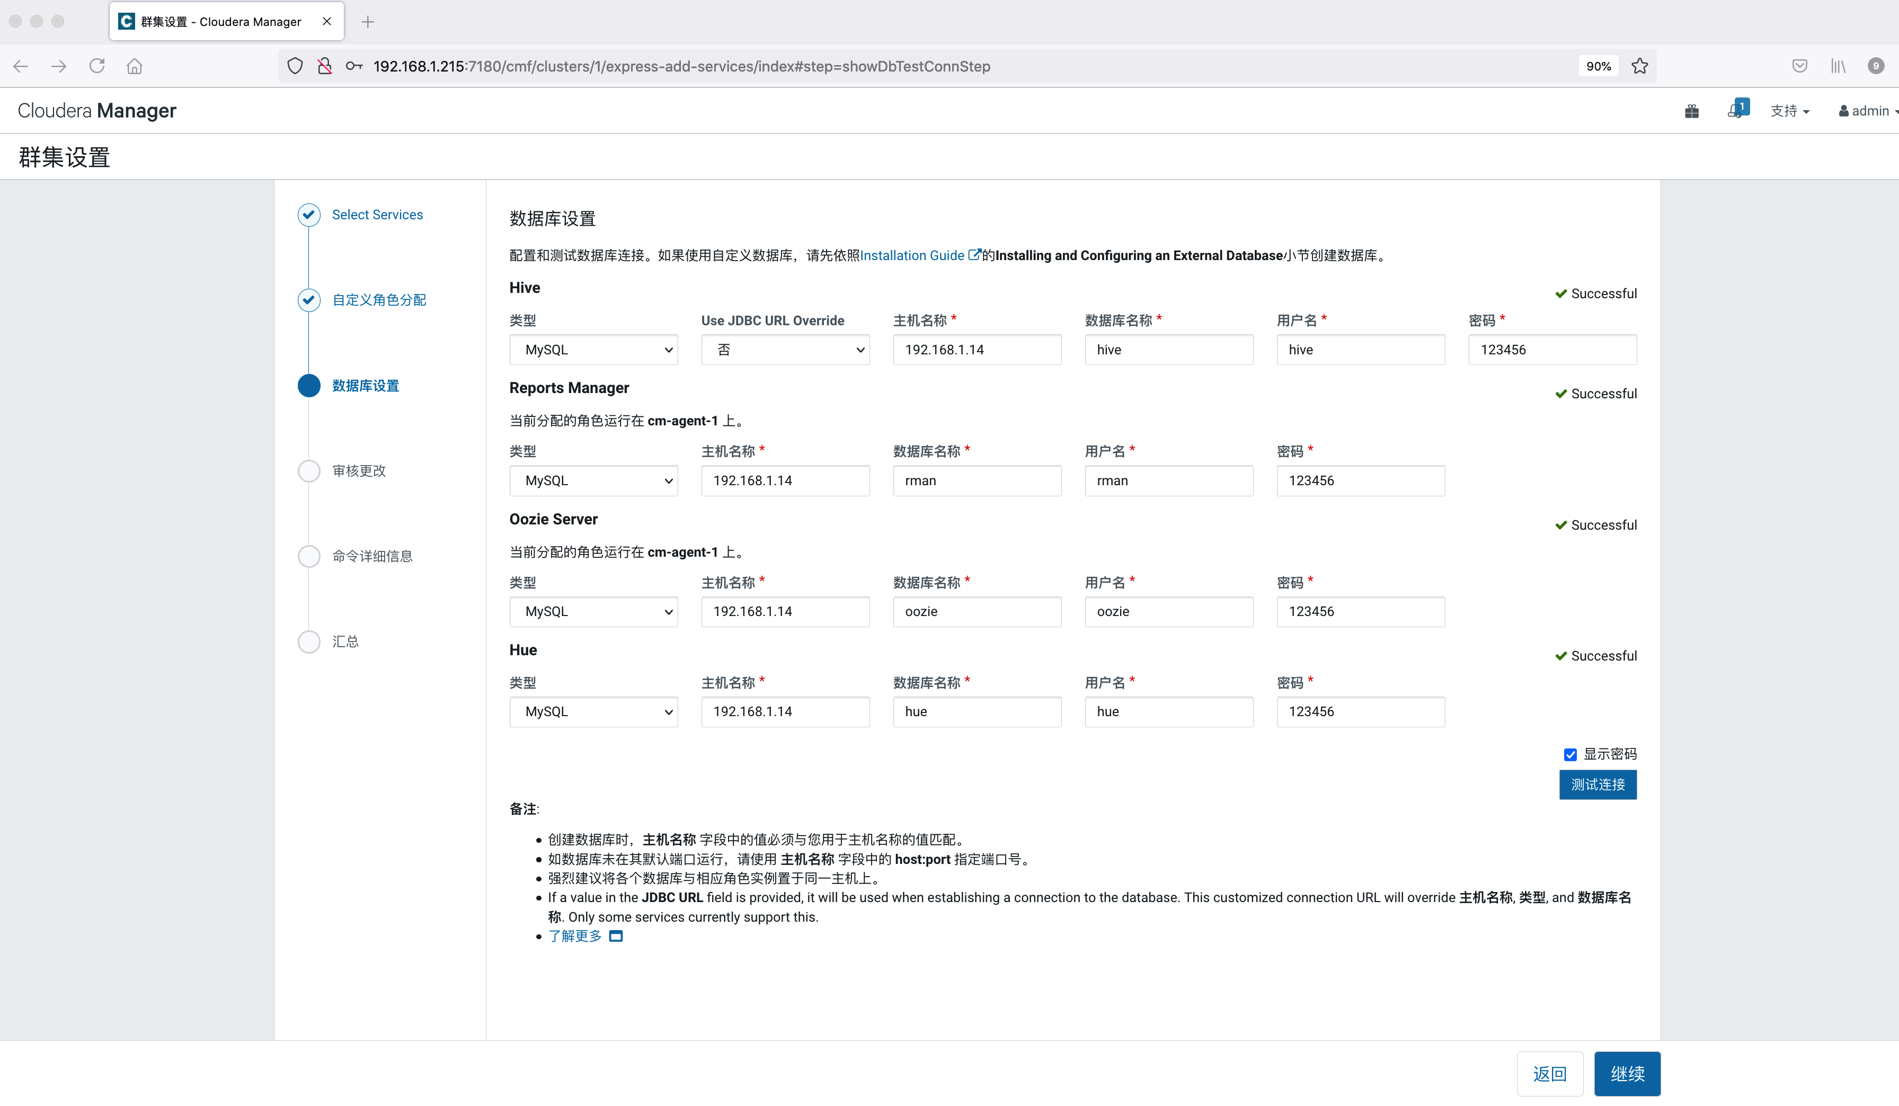The image size is (1899, 1106).
Task: Open the library bookshelf icon
Action: (x=1838, y=66)
